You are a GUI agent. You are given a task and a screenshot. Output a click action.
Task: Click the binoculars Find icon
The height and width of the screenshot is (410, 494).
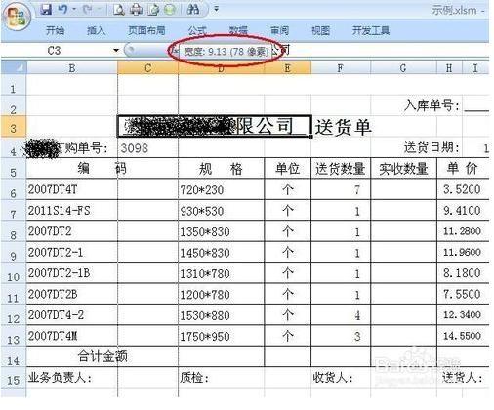pos(193,10)
